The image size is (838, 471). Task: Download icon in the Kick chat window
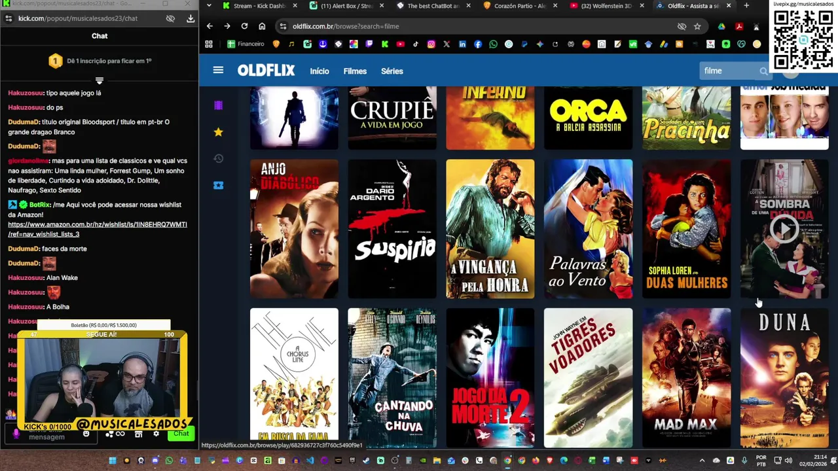pos(191,18)
